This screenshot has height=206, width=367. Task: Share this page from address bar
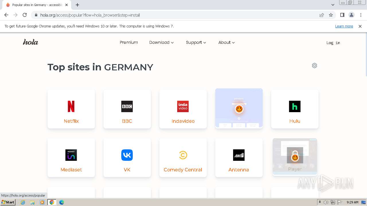pos(322,15)
